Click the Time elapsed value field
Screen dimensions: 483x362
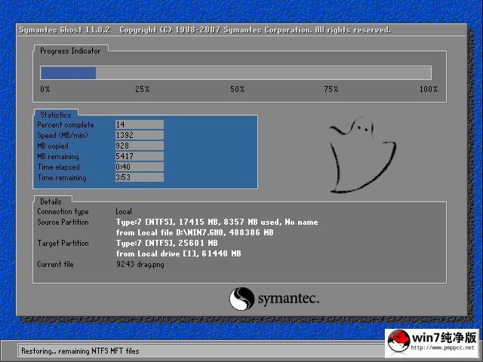(139, 167)
